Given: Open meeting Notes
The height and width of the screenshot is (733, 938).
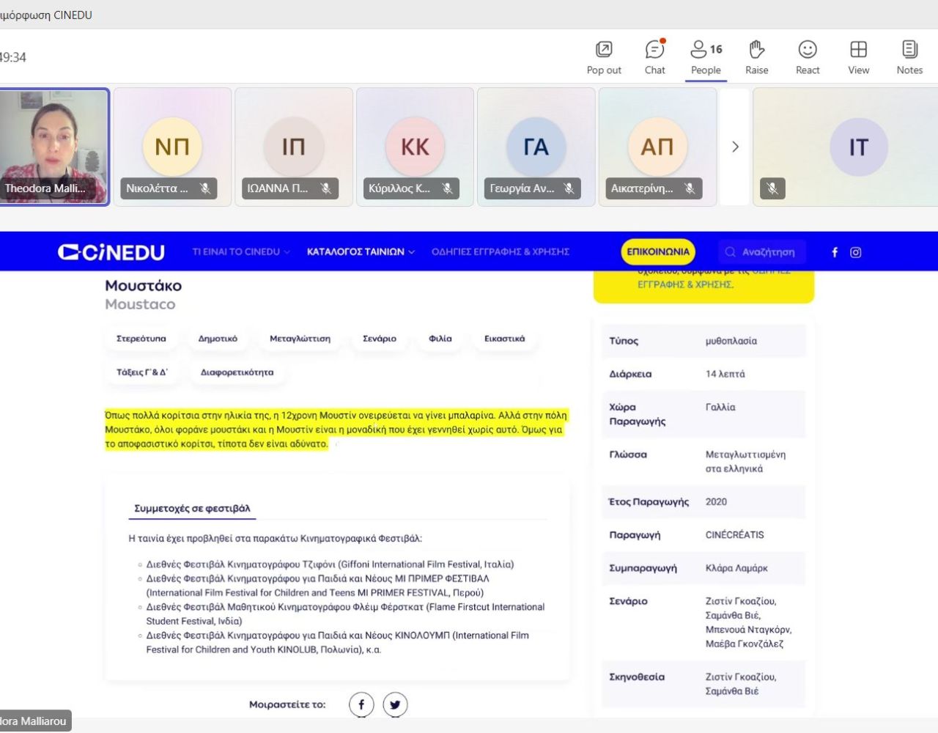Looking at the screenshot, I should click(909, 57).
